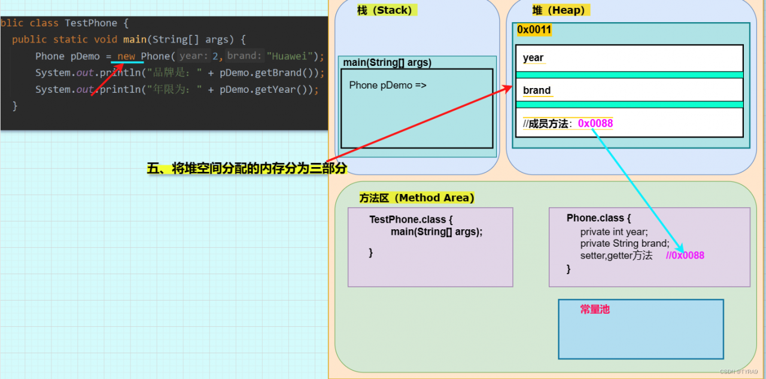Select the 0x0011 address label in Heap
Image resolution: width=766 pixels, height=379 pixels.
(534, 29)
